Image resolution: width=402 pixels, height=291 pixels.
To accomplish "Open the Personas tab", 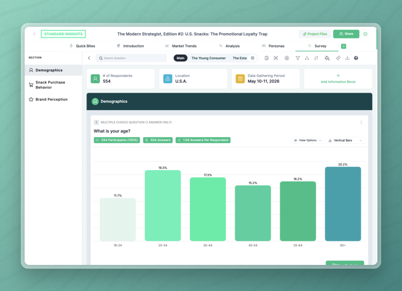I will pos(273,46).
